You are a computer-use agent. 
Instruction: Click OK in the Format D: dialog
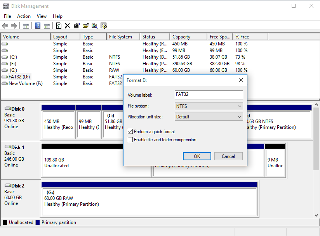tap(197, 156)
